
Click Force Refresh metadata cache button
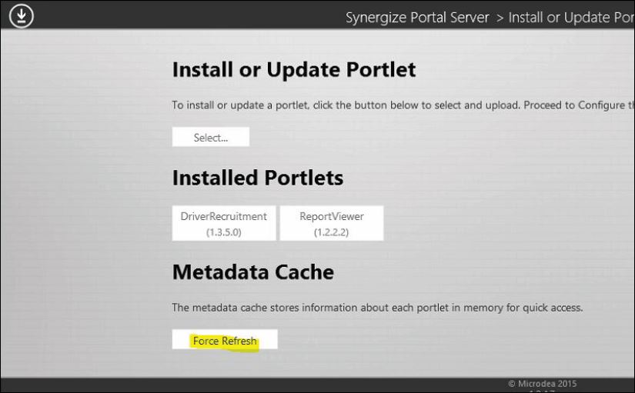coord(225,339)
